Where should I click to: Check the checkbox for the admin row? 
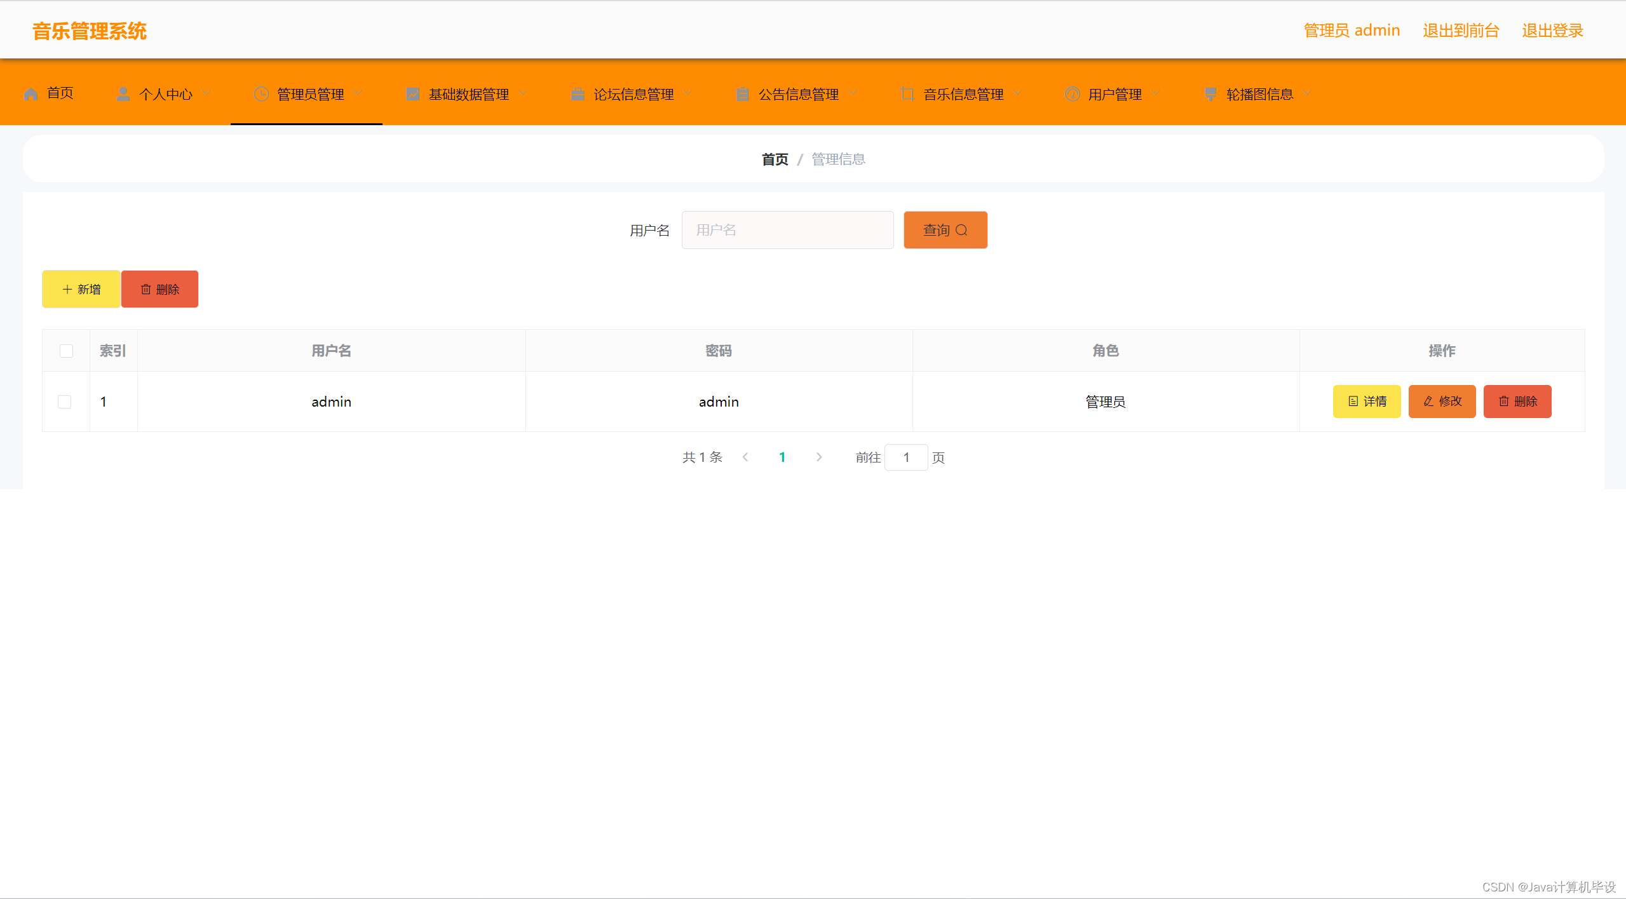click(x=65, y=402)
